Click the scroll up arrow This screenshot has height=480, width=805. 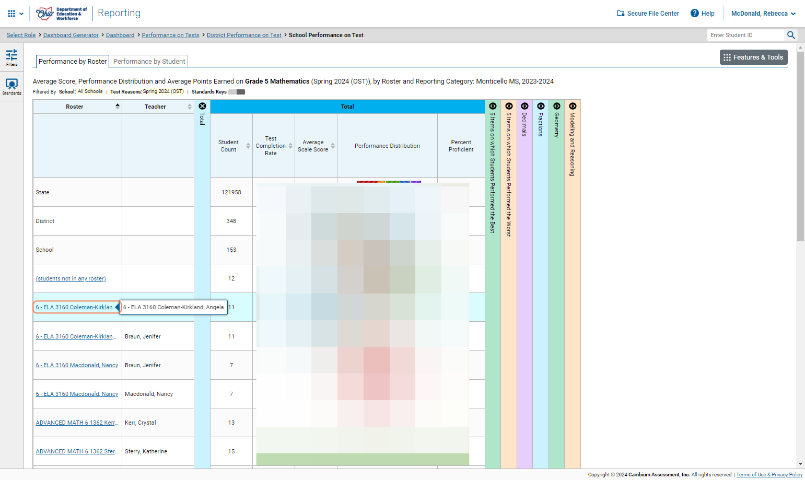(x=800, y=47)
